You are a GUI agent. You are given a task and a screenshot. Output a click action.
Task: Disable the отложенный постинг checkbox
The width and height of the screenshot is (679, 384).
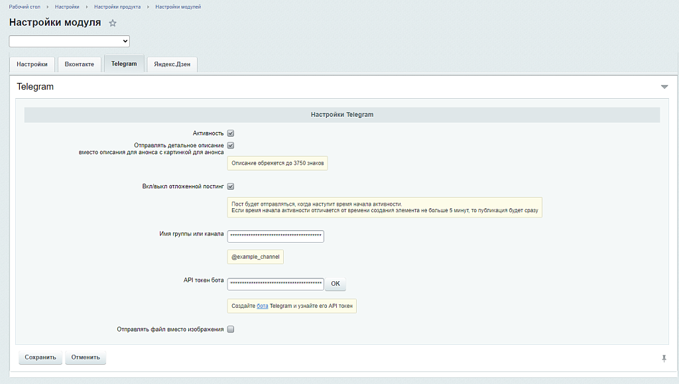(x=231, y=186)
